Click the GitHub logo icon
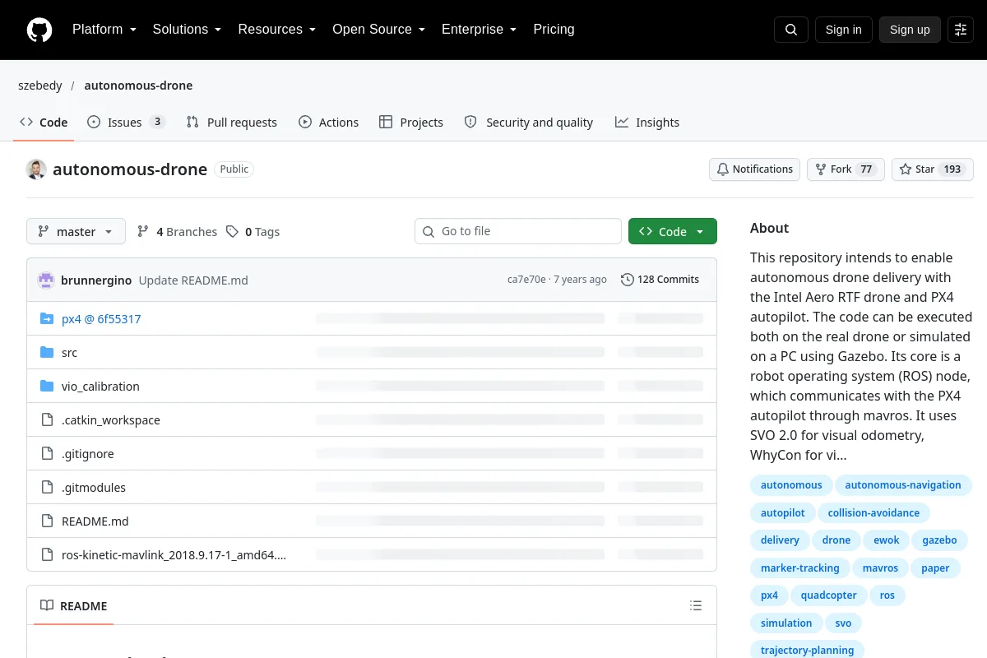 39,30
